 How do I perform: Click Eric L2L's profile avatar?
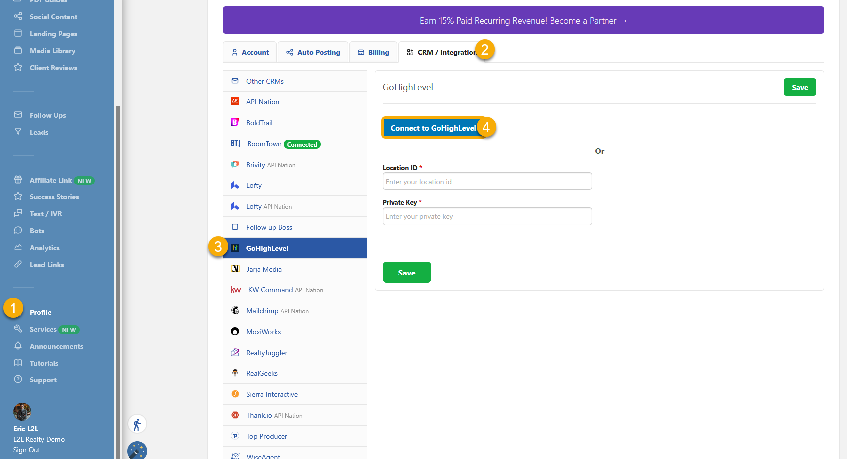(22, 412)
